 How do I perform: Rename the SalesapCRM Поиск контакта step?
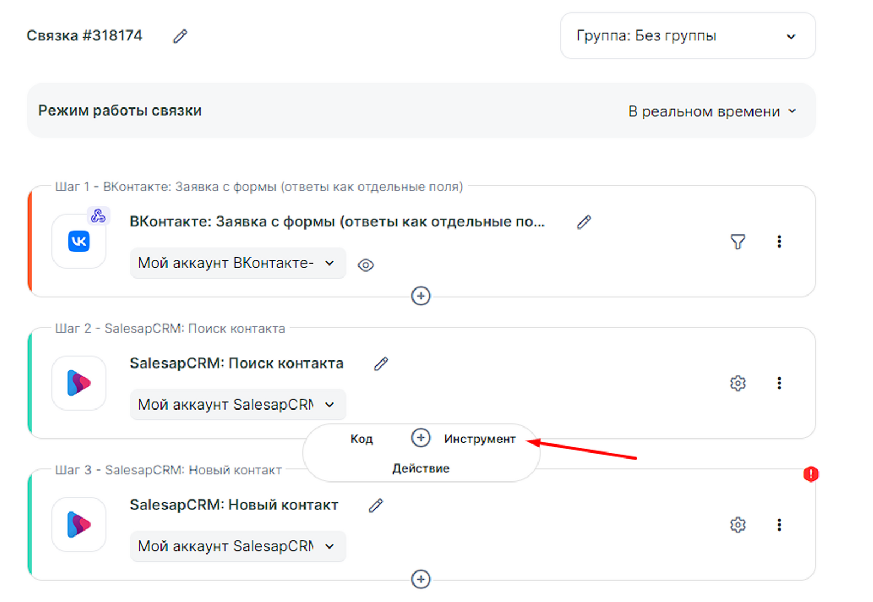click(x=381, y=364)
